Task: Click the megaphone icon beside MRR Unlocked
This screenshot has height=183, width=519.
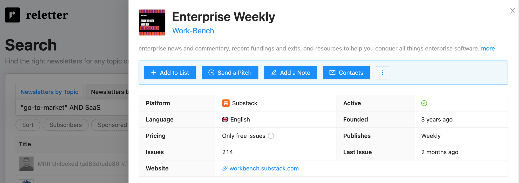Action: 125,164
